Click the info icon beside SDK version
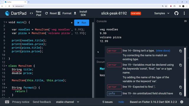Viewport: 189px width, 106px height. [182, 102]
